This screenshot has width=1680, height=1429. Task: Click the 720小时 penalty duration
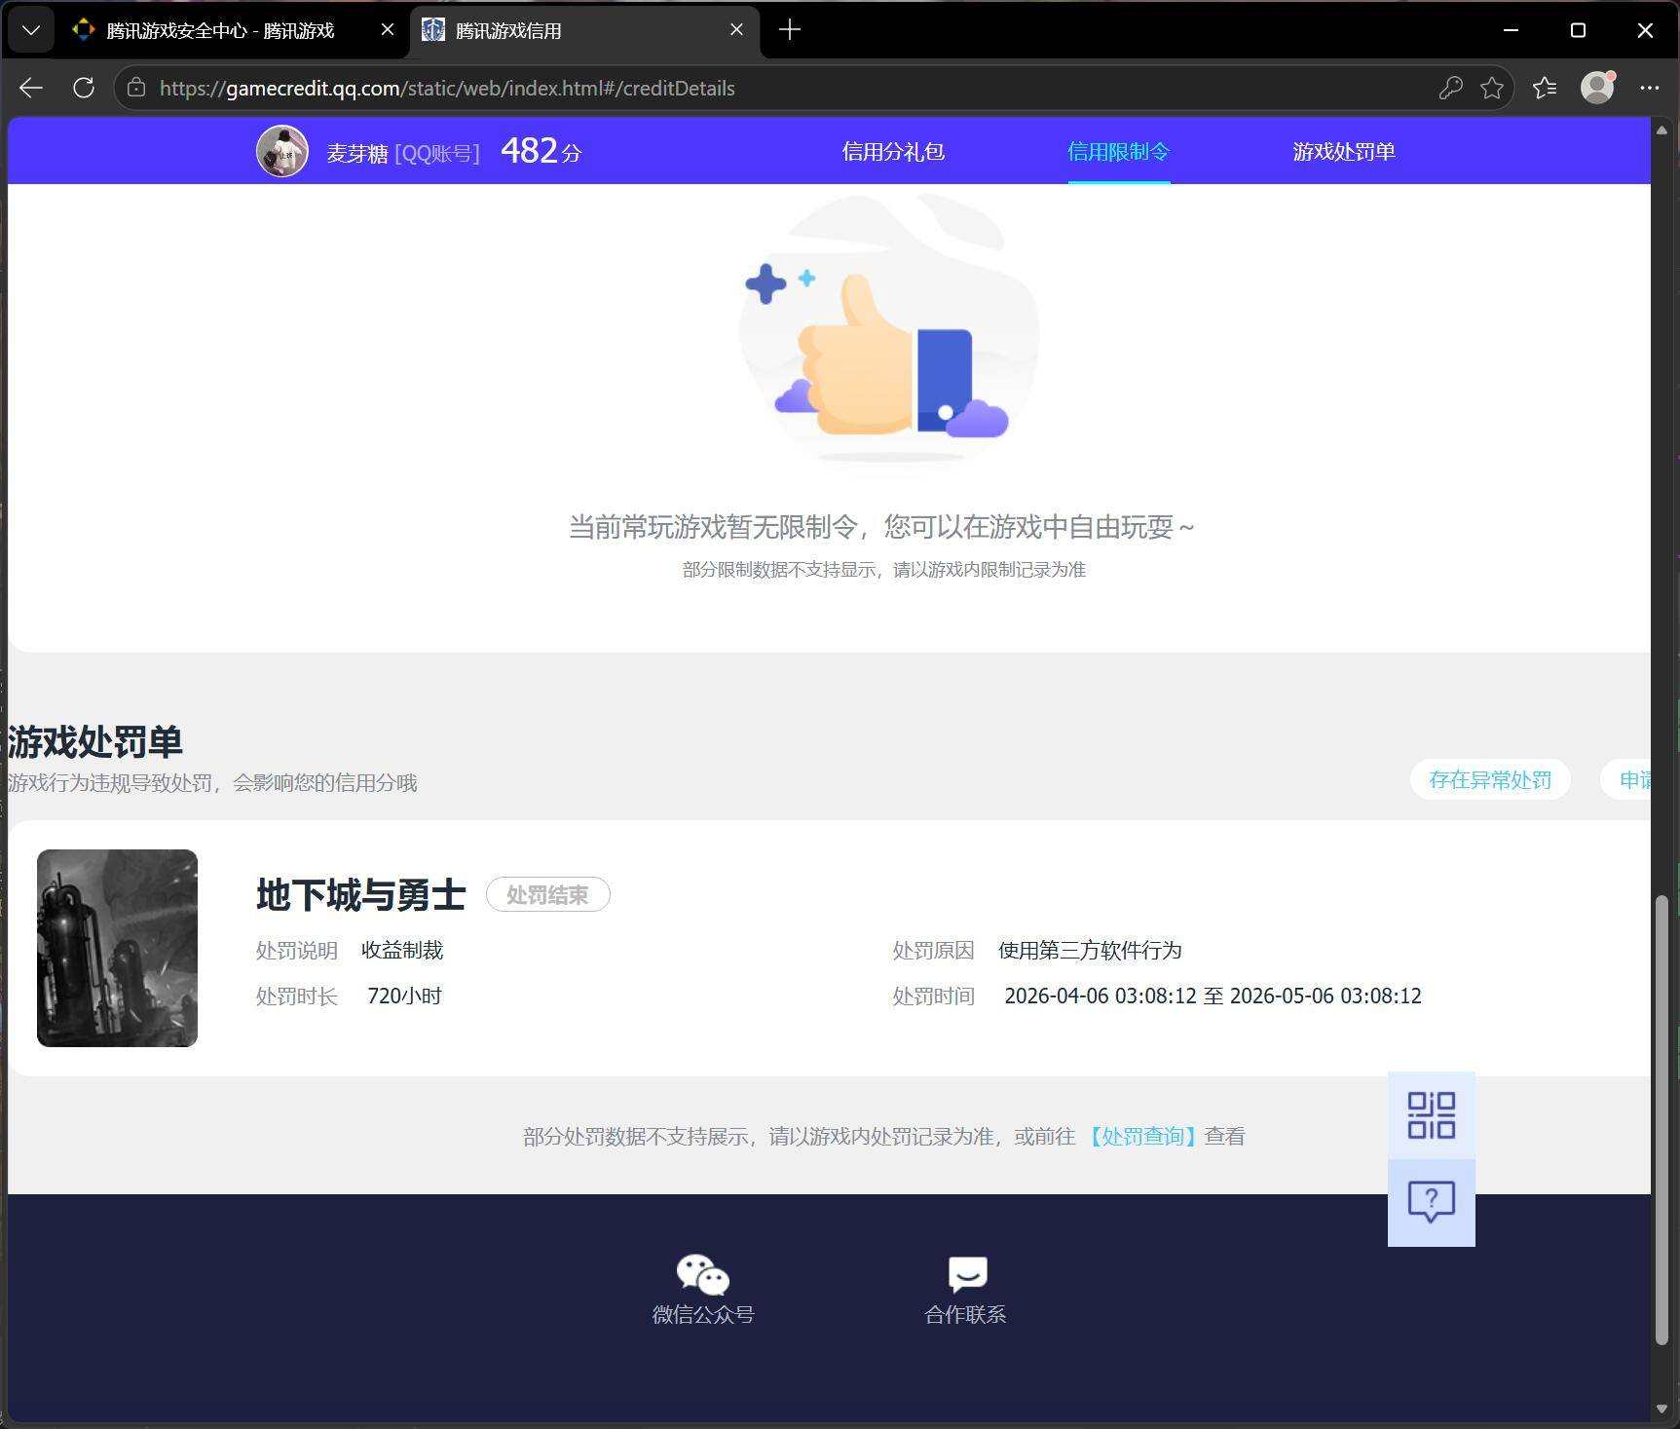tap(404, 996)
